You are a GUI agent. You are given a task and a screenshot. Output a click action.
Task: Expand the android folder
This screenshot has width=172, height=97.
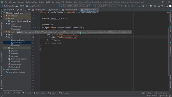[x=6, y=21]
